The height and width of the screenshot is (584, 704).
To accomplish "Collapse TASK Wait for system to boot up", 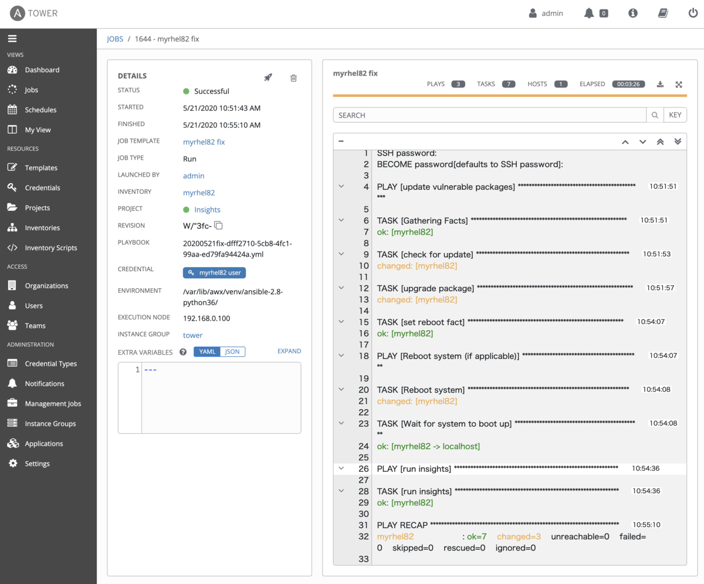I will [341, 423].
